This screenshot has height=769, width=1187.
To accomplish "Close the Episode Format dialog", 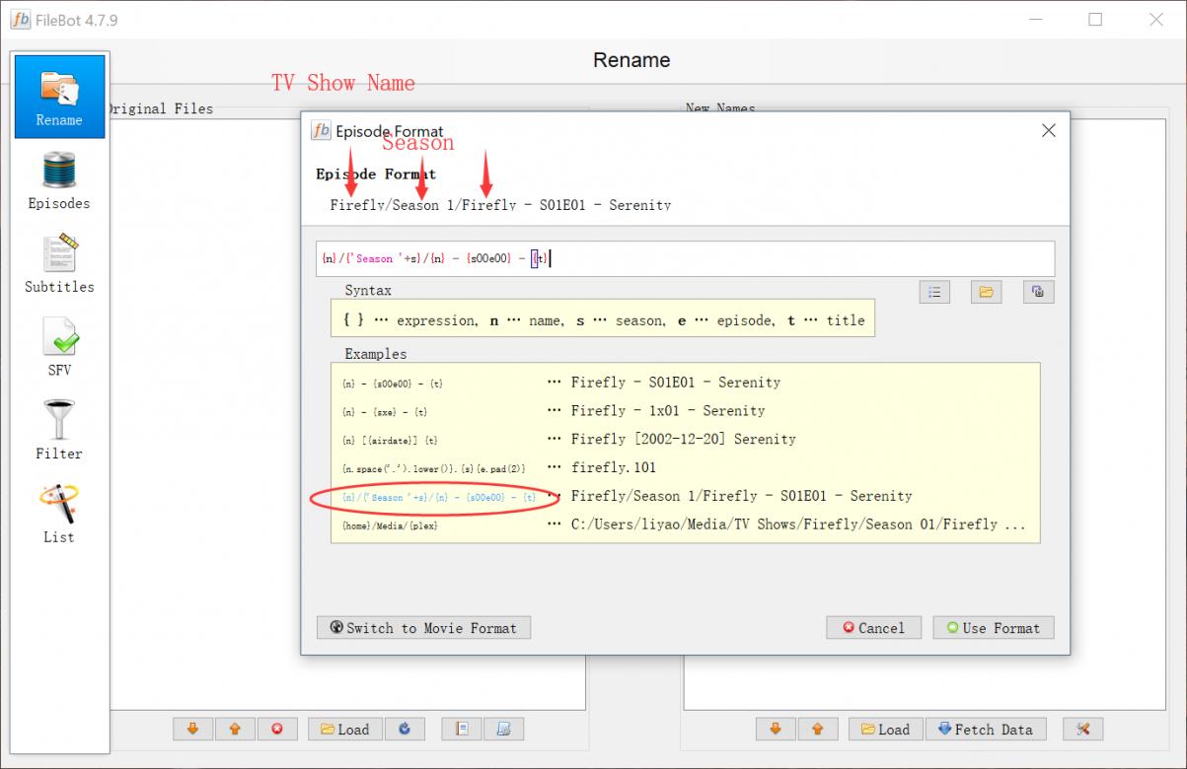I will pyautogui.click(x=1049, y=131).
